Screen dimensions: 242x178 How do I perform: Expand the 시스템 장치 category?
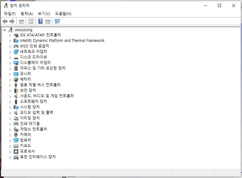[x=10, y=107]
